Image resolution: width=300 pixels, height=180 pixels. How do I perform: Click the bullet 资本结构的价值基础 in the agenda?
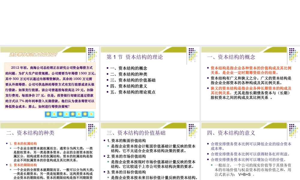(132, 80)
